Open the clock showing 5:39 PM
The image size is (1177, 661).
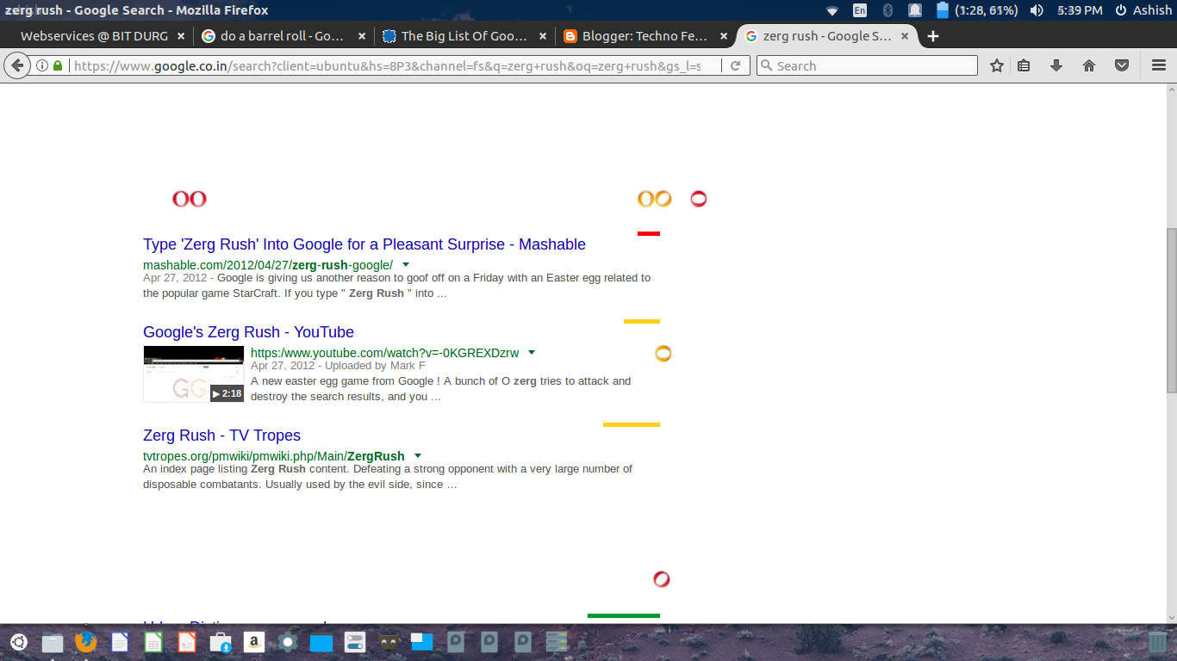pos(1080,10)
